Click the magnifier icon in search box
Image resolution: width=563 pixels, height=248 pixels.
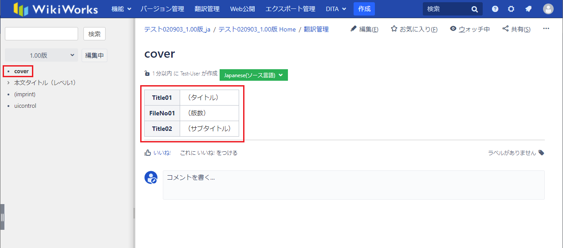pos(475,9)
